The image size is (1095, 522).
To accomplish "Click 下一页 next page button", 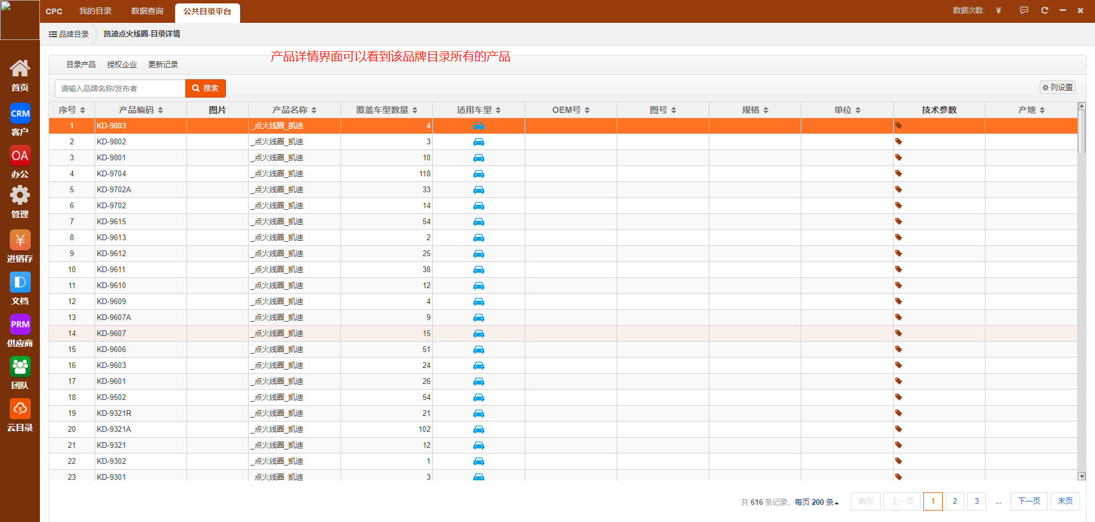I will pos(1029,501).
